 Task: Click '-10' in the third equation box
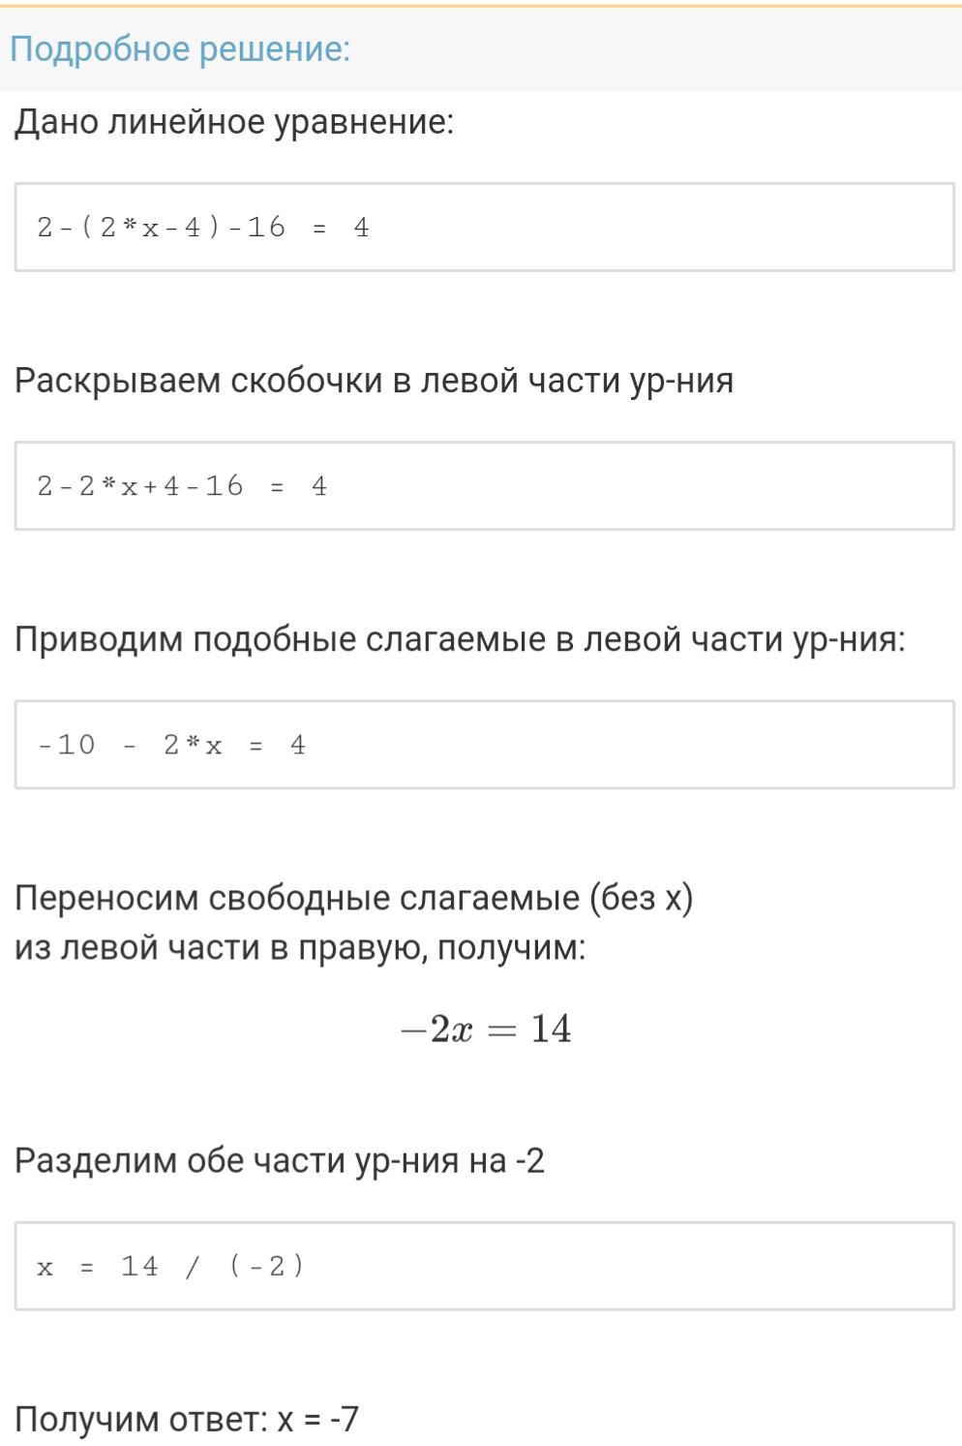[67, 745]
